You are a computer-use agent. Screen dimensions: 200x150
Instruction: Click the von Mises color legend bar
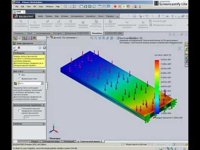coord(157,87)
